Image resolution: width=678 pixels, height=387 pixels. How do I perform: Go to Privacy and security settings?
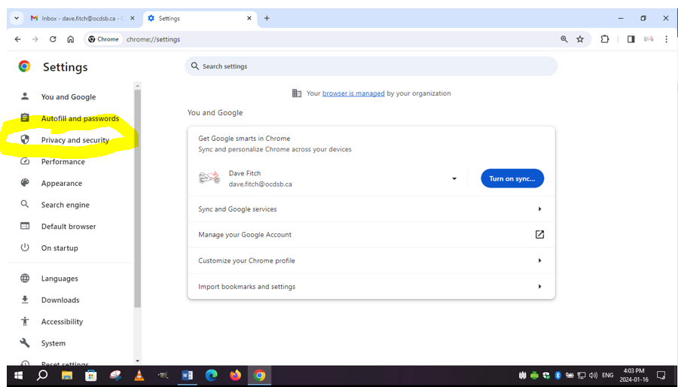(75, 140)
